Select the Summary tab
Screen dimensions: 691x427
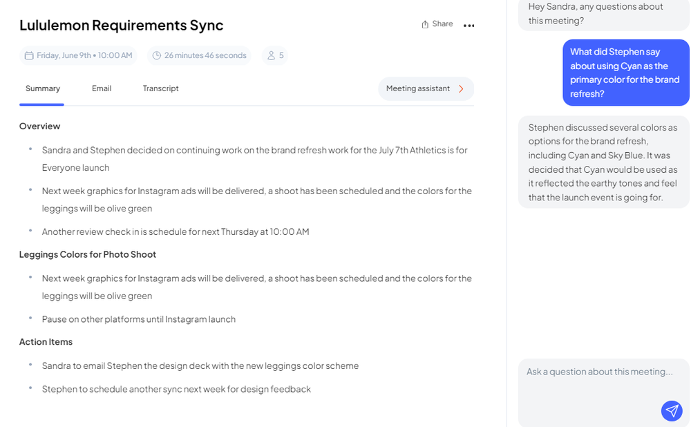pyautogui.click(x=42, y=88)
